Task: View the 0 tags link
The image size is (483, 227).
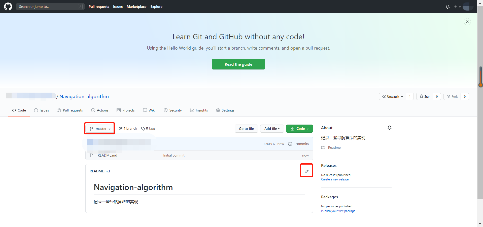Action: click(x=148, y=128)
